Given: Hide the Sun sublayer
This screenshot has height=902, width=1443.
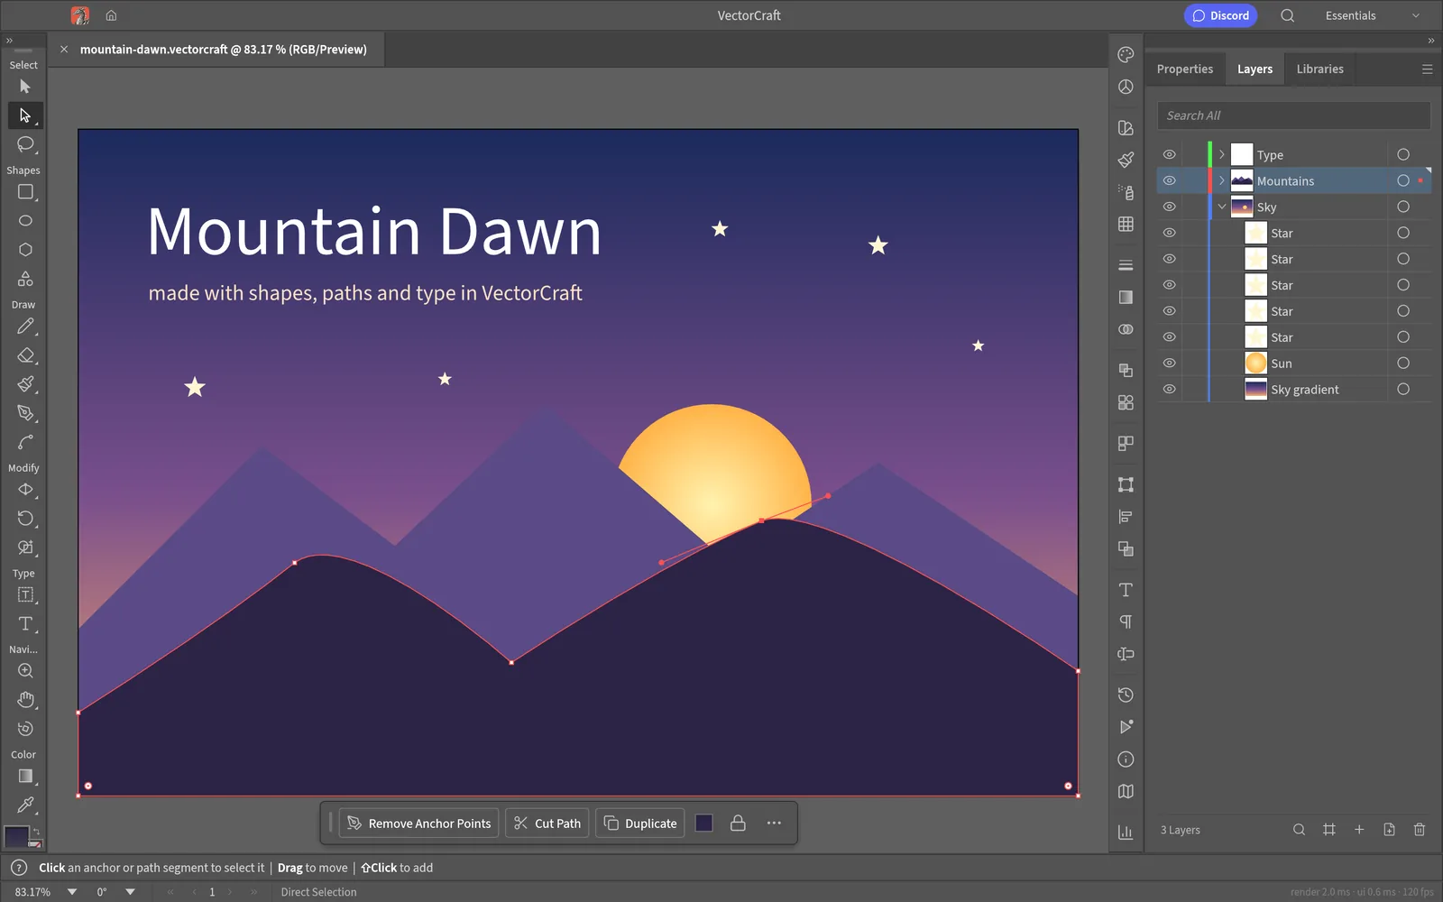Looking at the screenshot, I should (1170, 364).
